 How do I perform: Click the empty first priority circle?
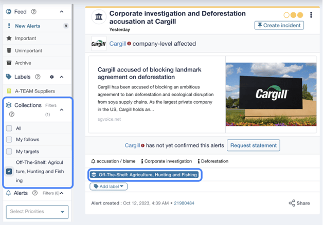pos(286,15)
